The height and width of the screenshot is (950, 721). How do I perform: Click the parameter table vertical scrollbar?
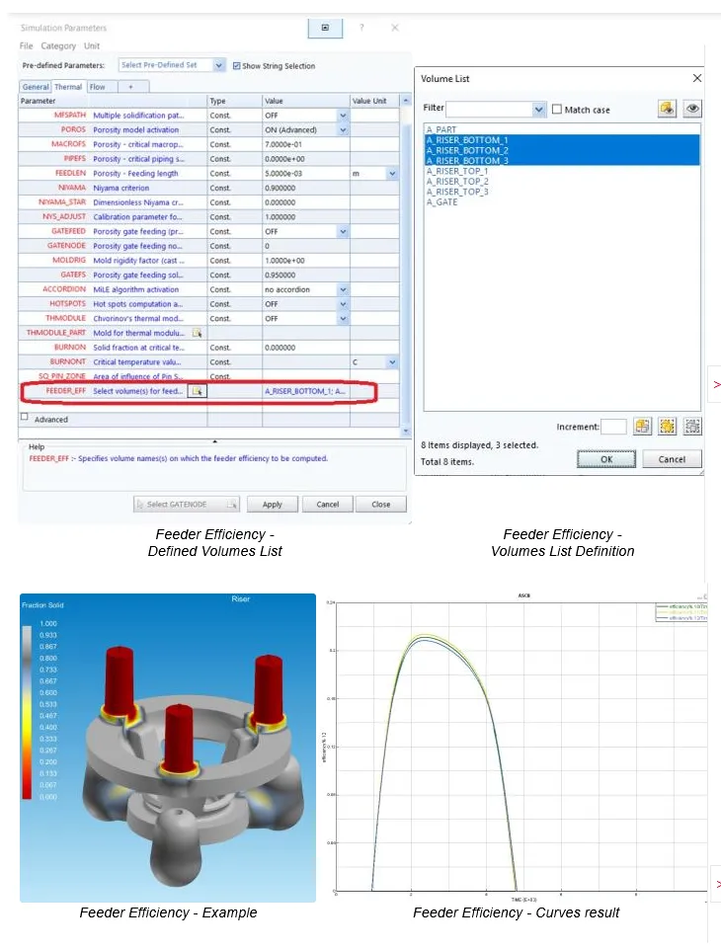pyautogui.click(x=405, y=267)
